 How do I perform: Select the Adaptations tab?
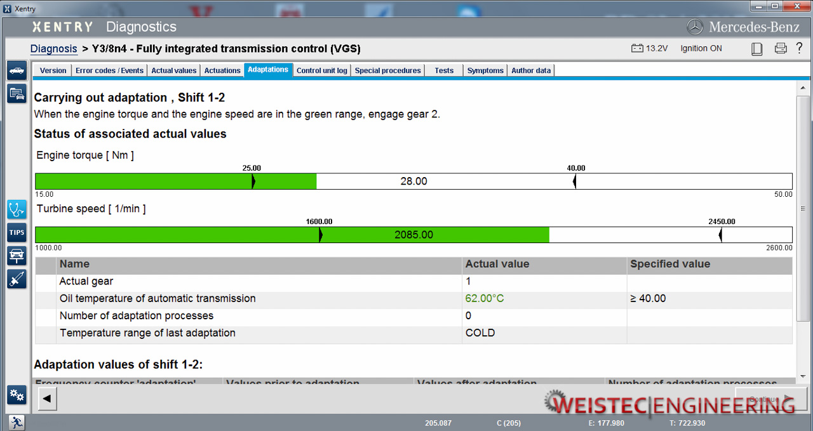268,70
